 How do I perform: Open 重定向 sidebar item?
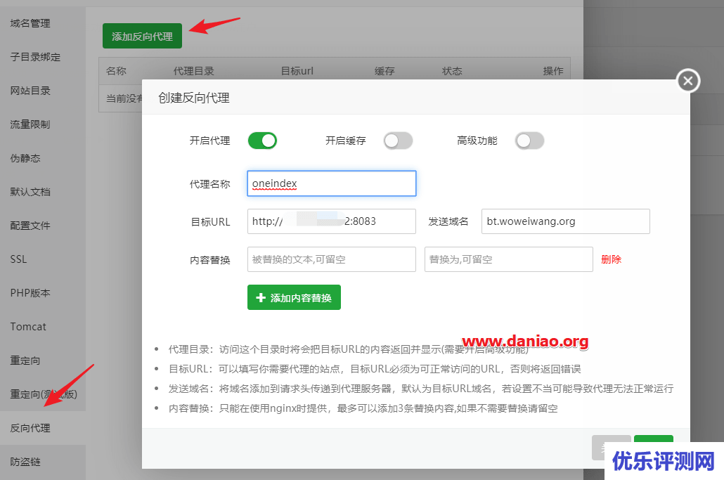[25, 360]
